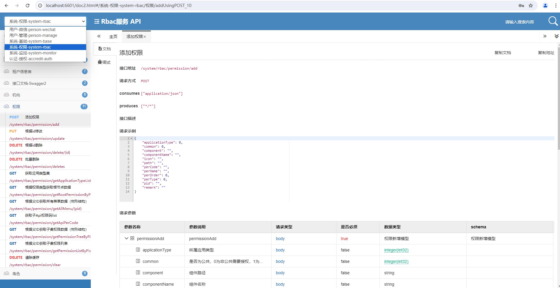The height and width of the screenshot is (288, 560).
Task: Click the cloud icon beside 机构
Action: tap(6, 95)
